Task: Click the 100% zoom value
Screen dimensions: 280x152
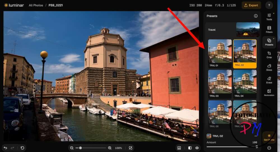Action: pyautogui.click(x=118, y=148)
